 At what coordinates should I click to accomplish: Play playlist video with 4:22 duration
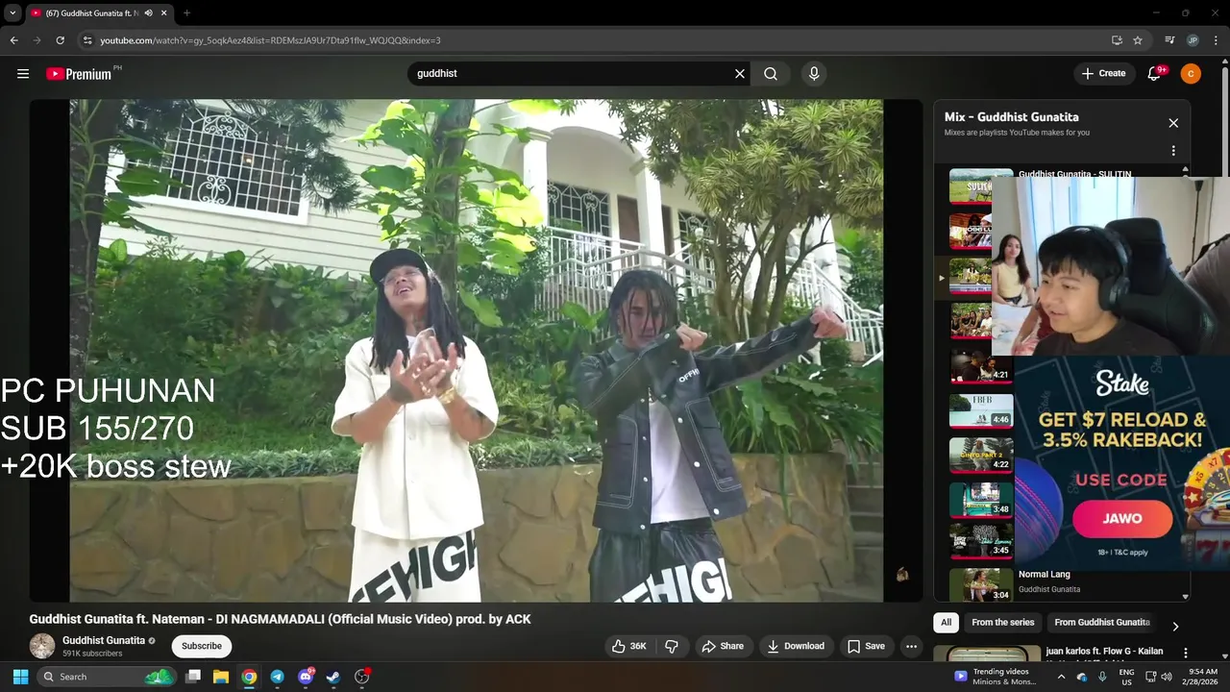click(x=981, y=454)
